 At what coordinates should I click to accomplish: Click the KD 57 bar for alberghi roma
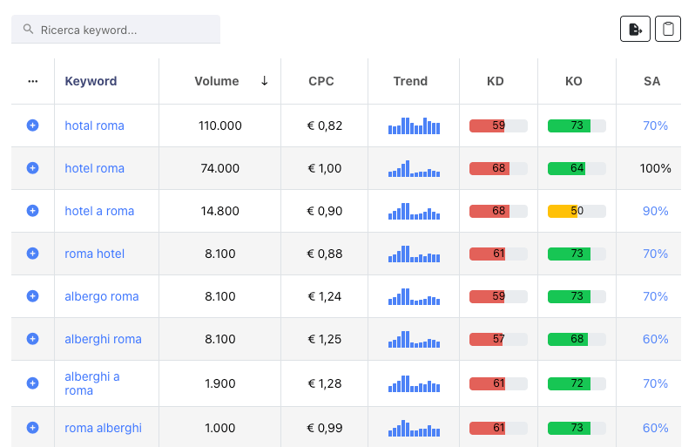coord(498,339)
